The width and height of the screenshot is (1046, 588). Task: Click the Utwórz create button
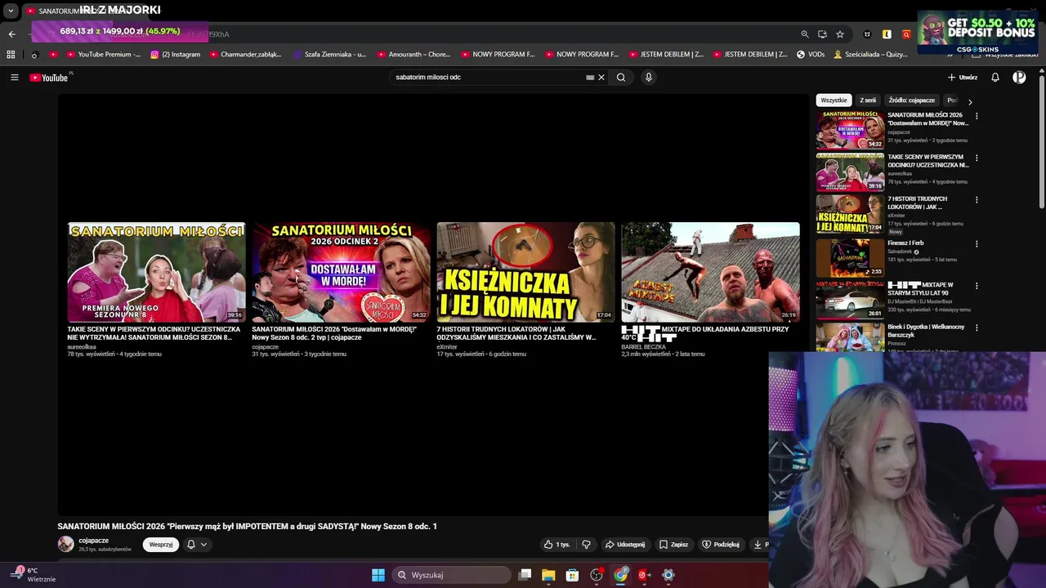coord(963,78)
